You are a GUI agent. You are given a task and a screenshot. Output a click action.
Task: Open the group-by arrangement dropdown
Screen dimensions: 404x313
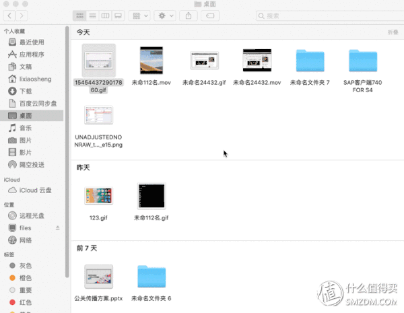point(139,15)
